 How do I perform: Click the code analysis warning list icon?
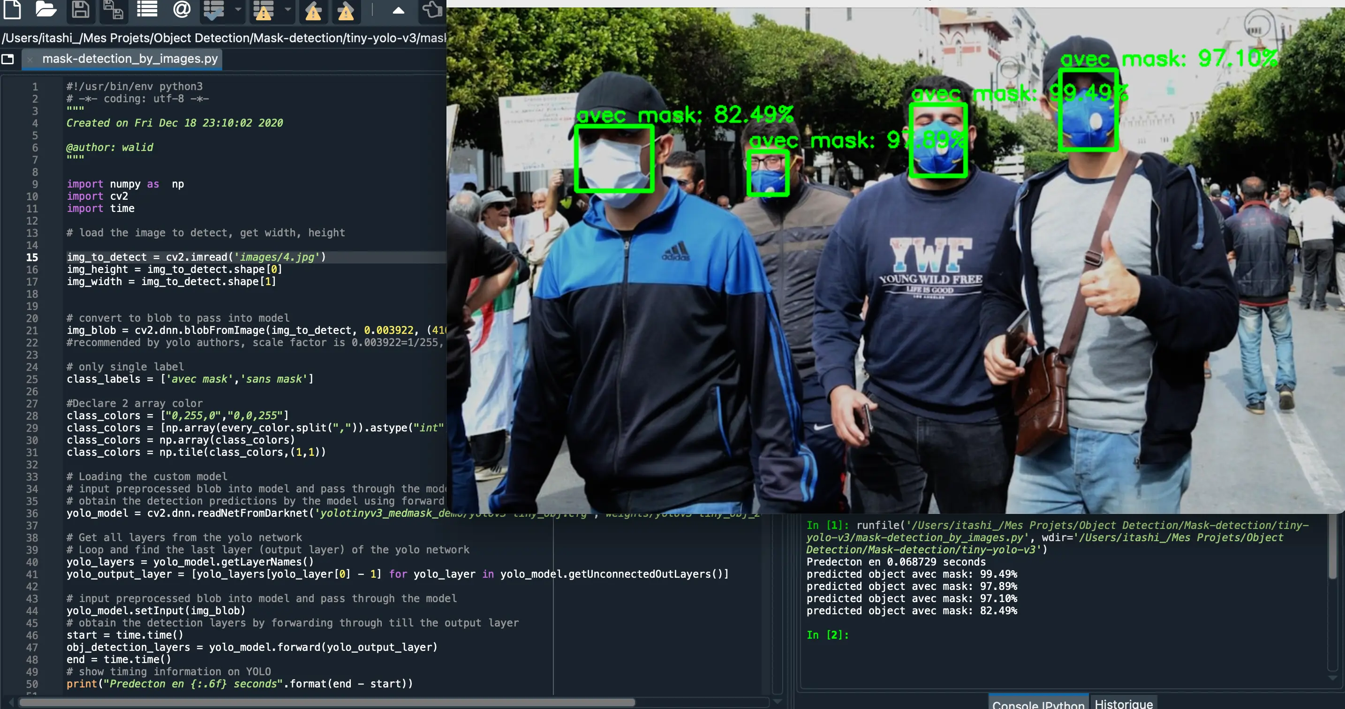264,10
